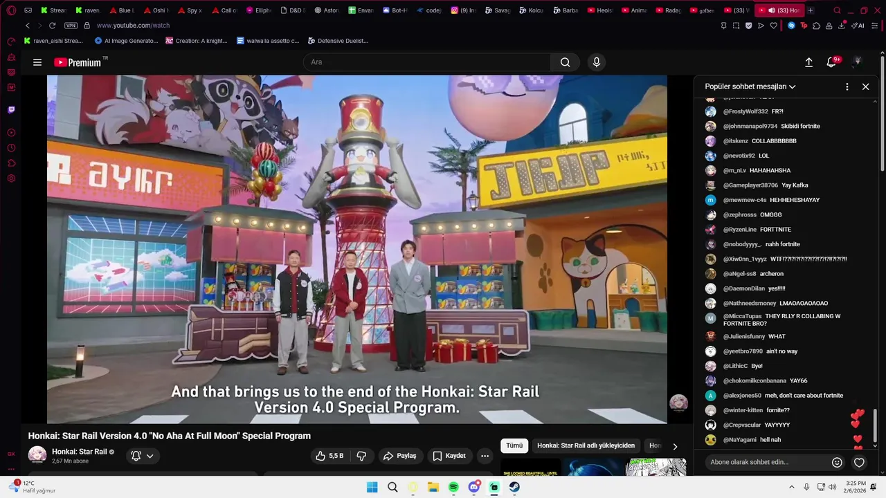Show hidden system tray icons chevron
Image resolution: width=886 pixels, height=498 pixels.
click(x=792, y=487)
